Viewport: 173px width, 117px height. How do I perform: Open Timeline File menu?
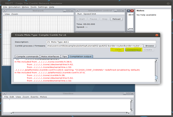click(6, 97)
